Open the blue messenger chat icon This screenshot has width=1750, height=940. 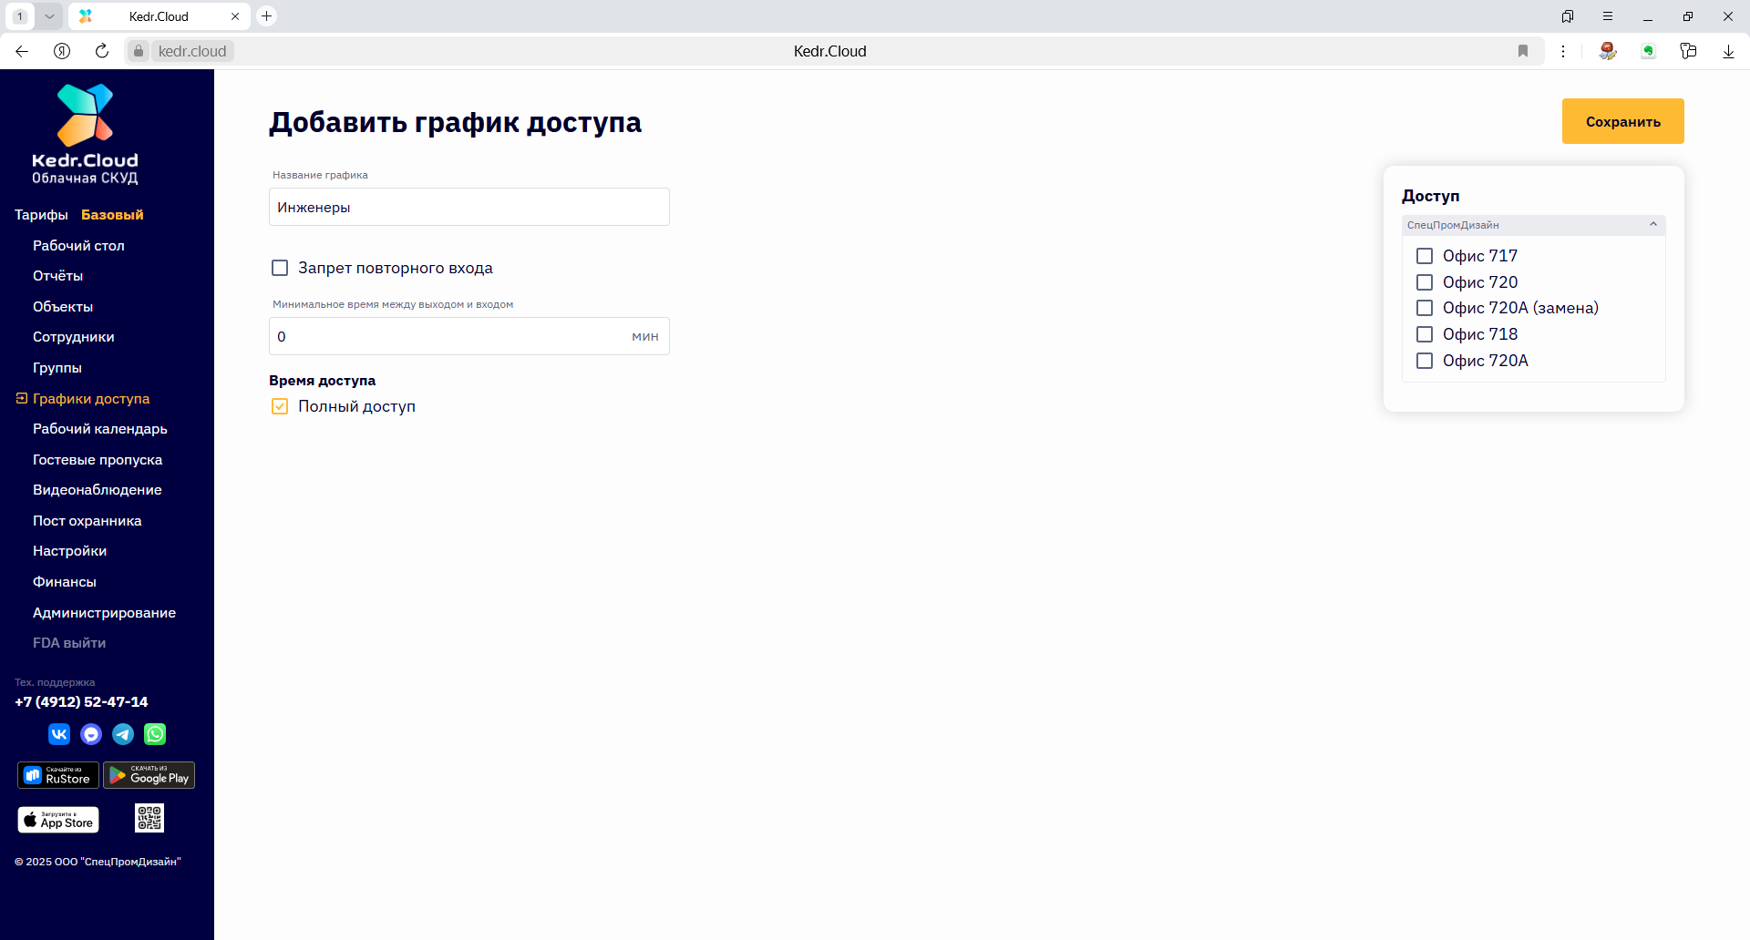point(91,734)
